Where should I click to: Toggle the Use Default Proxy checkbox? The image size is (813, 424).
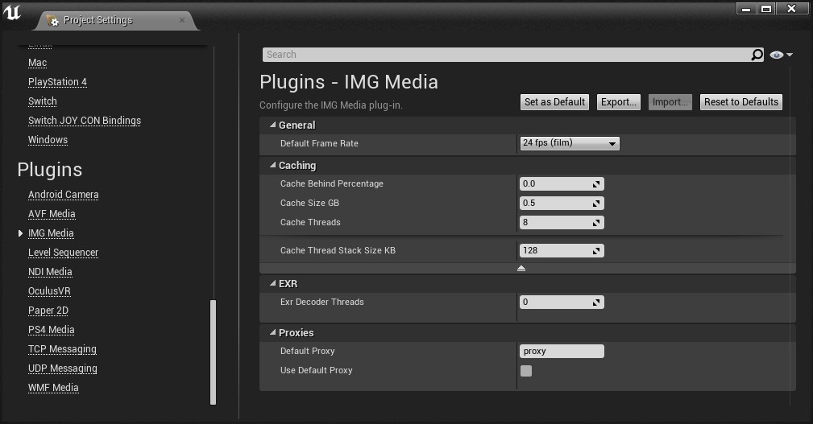[526, 371]
